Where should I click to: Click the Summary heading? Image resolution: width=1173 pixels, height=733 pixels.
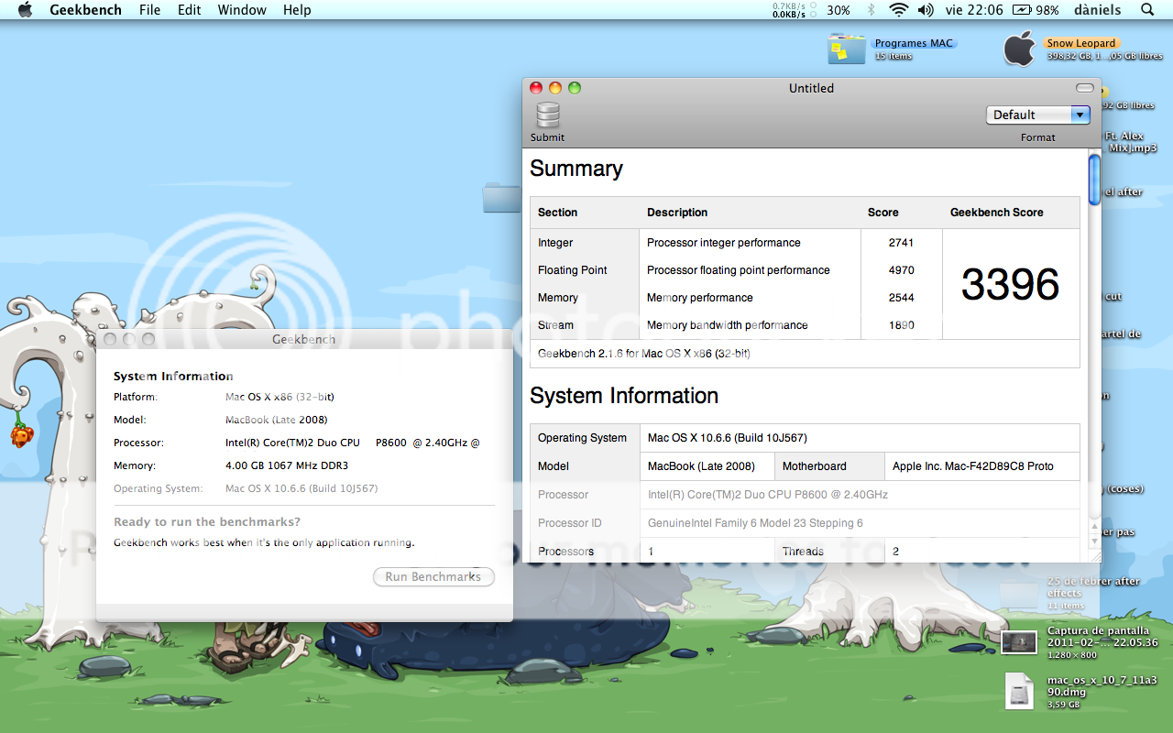(x=576, y=169)
